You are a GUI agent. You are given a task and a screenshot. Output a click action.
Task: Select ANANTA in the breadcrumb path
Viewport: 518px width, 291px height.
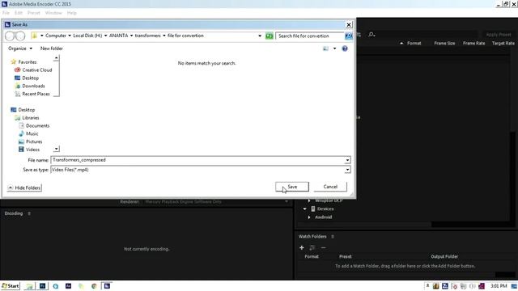click(118, 36)
